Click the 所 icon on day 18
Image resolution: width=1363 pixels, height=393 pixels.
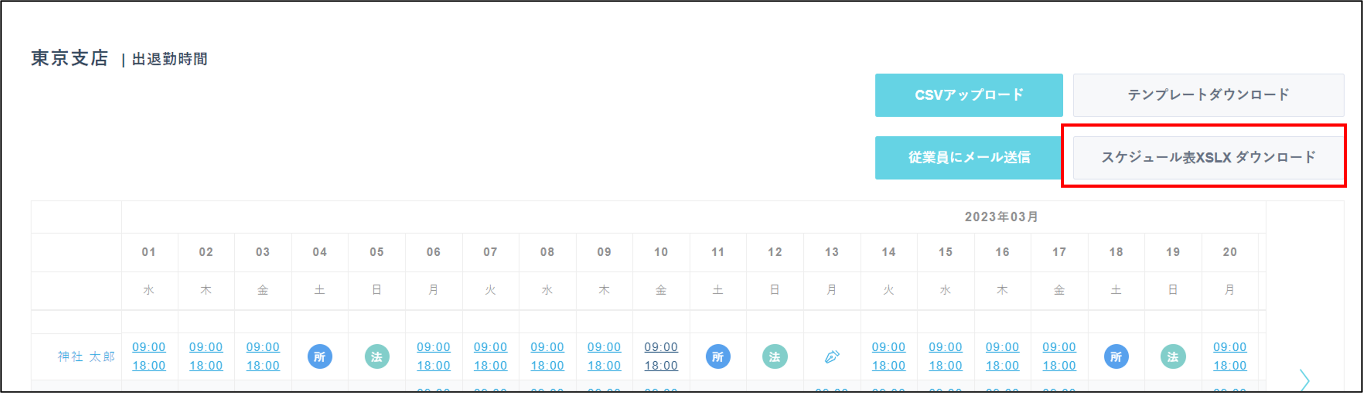coord(1116,357)
